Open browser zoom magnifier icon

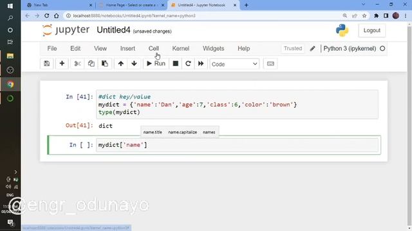(345, 15)
